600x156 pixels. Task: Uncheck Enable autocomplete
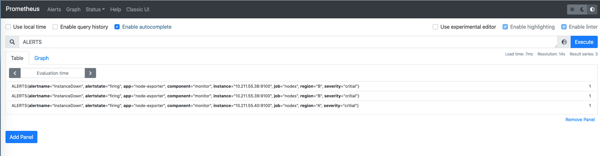coord(117,27)
